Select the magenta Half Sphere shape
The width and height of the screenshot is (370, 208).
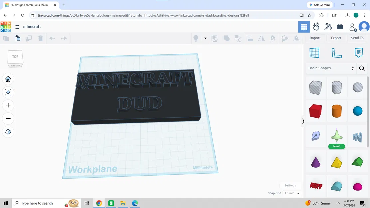(357, 187)
